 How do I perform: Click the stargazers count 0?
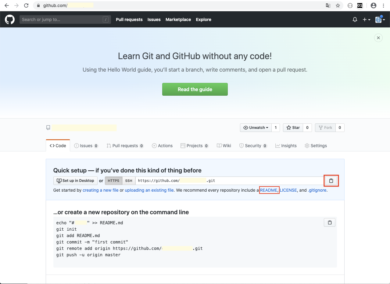307,128
